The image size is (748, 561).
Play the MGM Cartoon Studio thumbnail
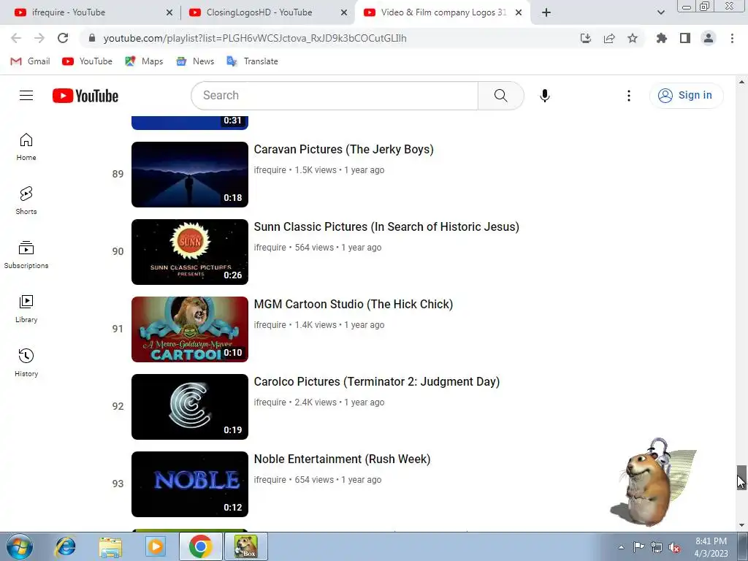(x=190, y=329)
